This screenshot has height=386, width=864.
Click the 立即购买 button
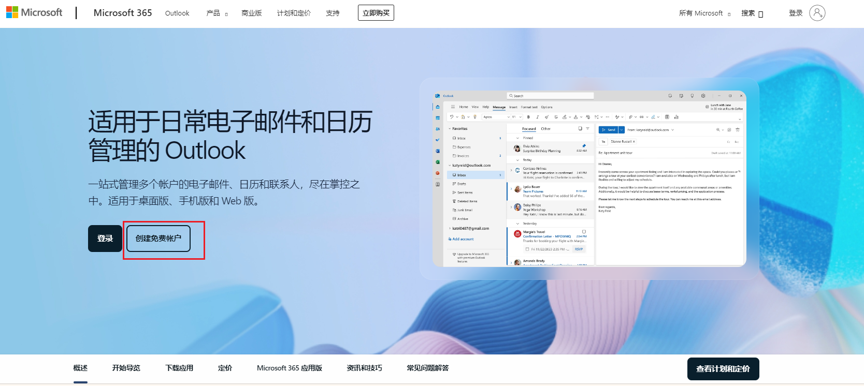[x=376, y=13]
